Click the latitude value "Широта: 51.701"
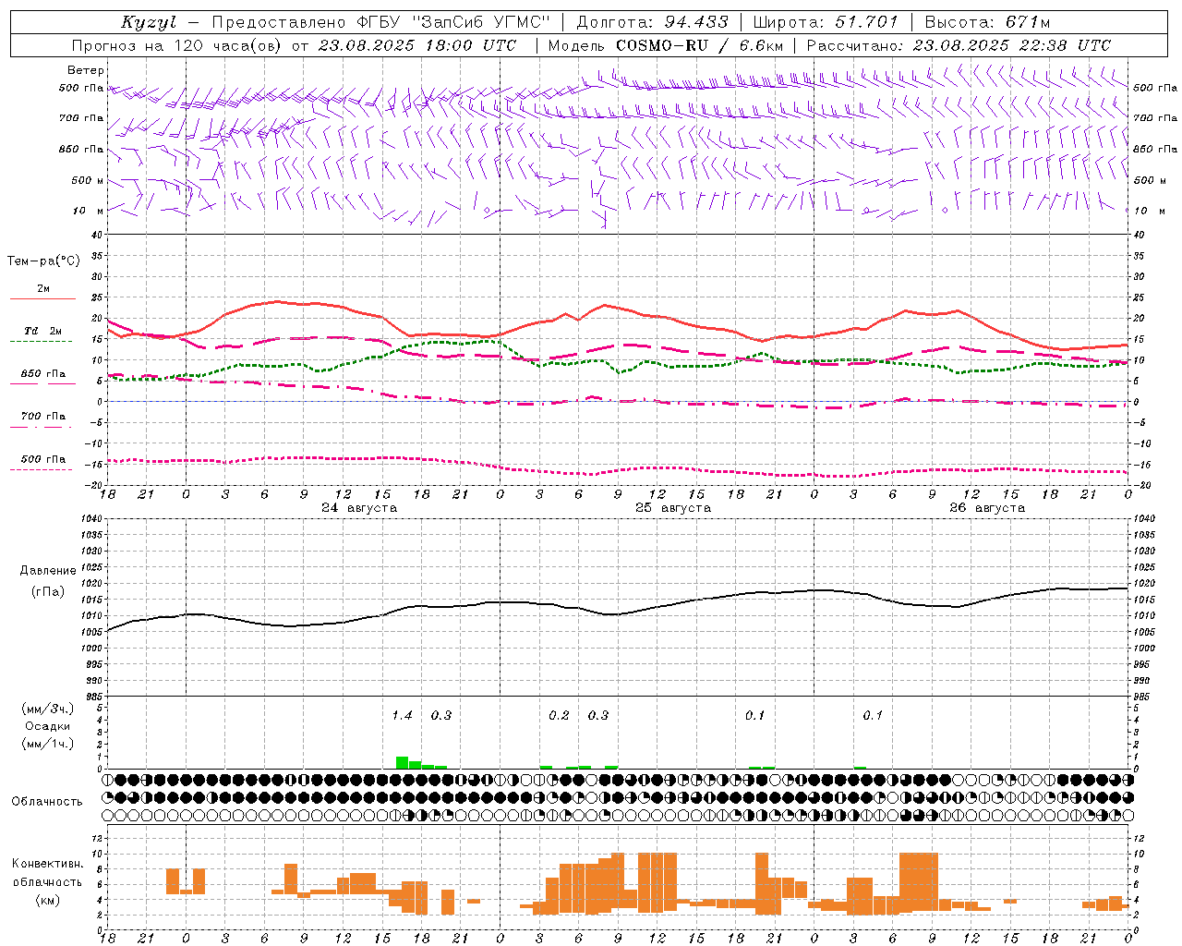The image size is (1182, 946). coord(826,22)
